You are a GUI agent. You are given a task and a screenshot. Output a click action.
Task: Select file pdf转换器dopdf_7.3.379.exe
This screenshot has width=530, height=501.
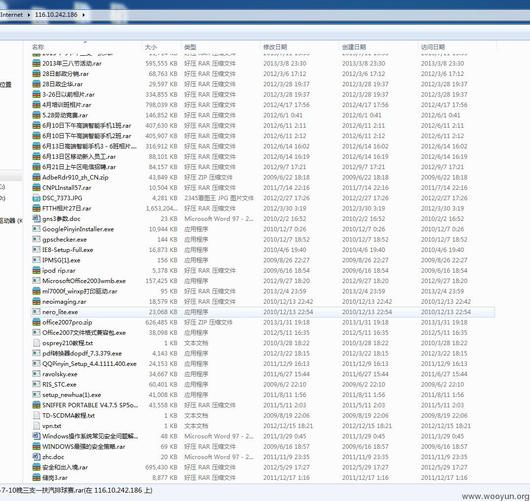pos(82,353)
